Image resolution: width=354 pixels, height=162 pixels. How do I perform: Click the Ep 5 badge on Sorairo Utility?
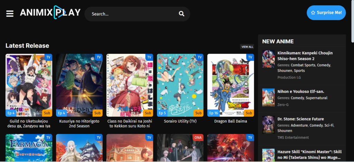click(x=162, y=113)
